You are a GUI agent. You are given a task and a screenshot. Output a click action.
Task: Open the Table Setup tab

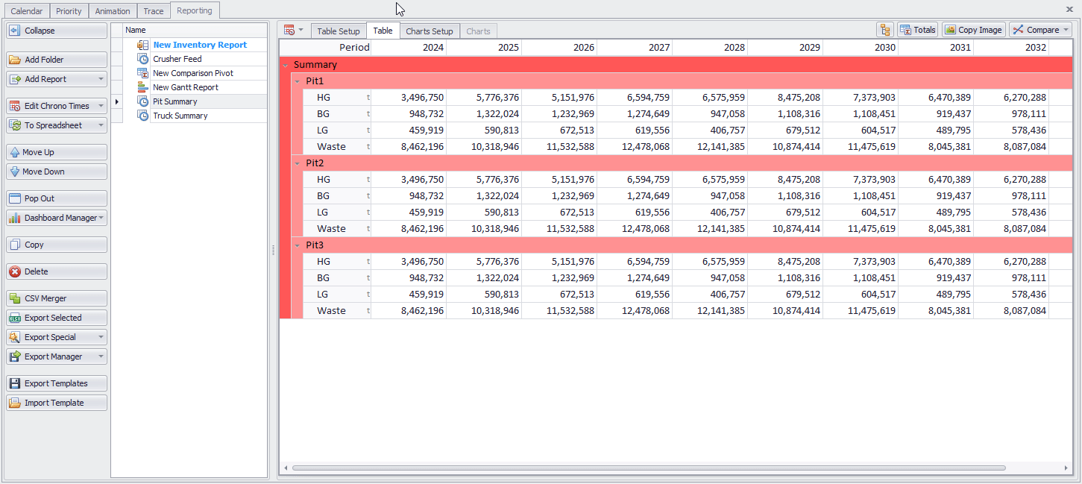coord(339,31)
